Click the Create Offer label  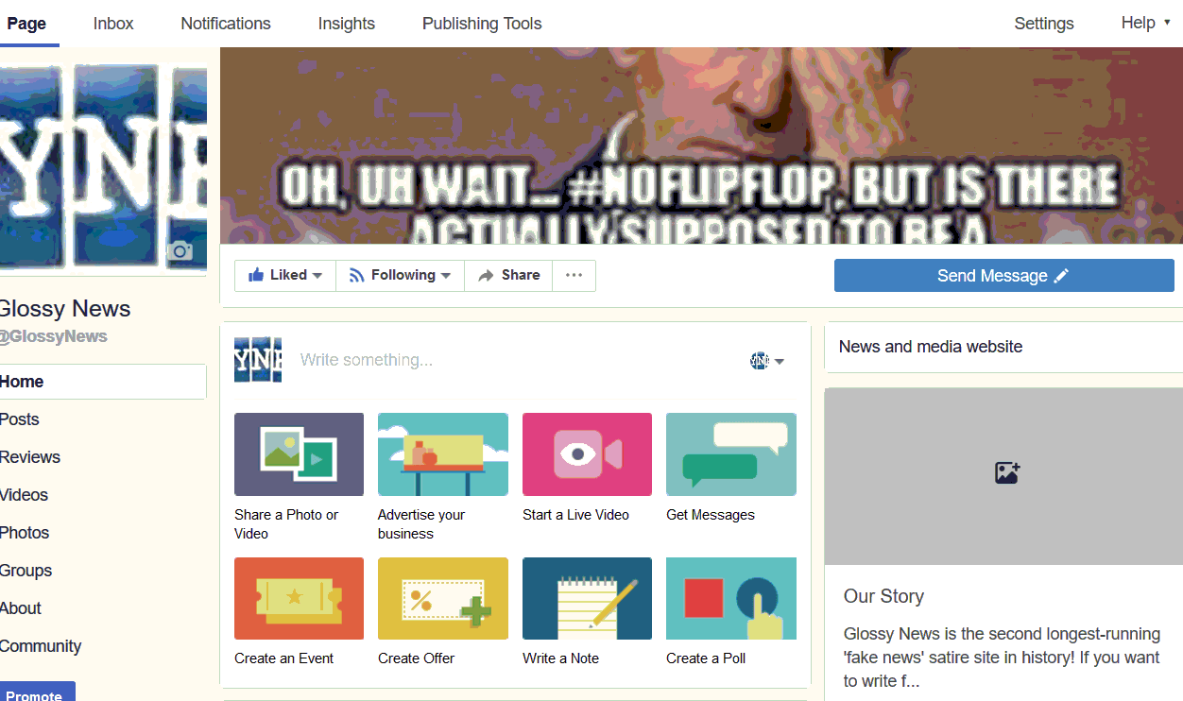click(x=416, y=658)
